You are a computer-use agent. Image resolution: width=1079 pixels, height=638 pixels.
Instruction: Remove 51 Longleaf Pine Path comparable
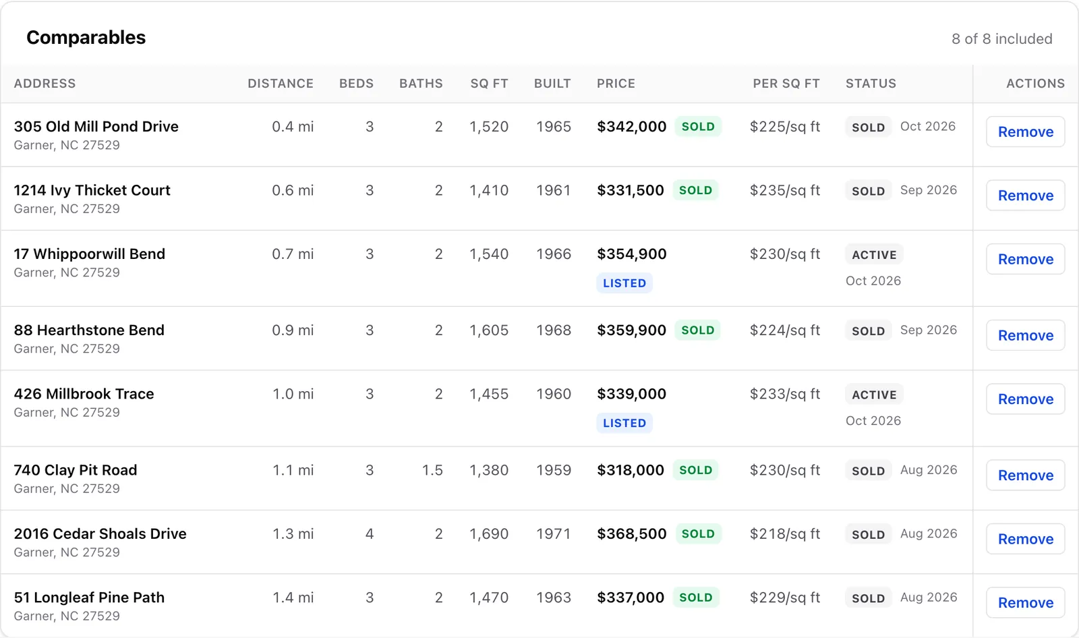(x=1025, y=602)
